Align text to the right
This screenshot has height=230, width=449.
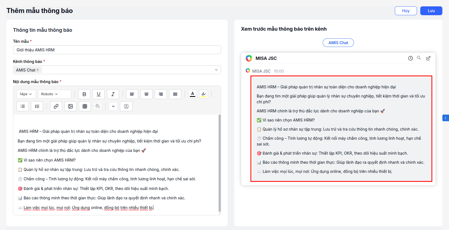coord(161,94)
